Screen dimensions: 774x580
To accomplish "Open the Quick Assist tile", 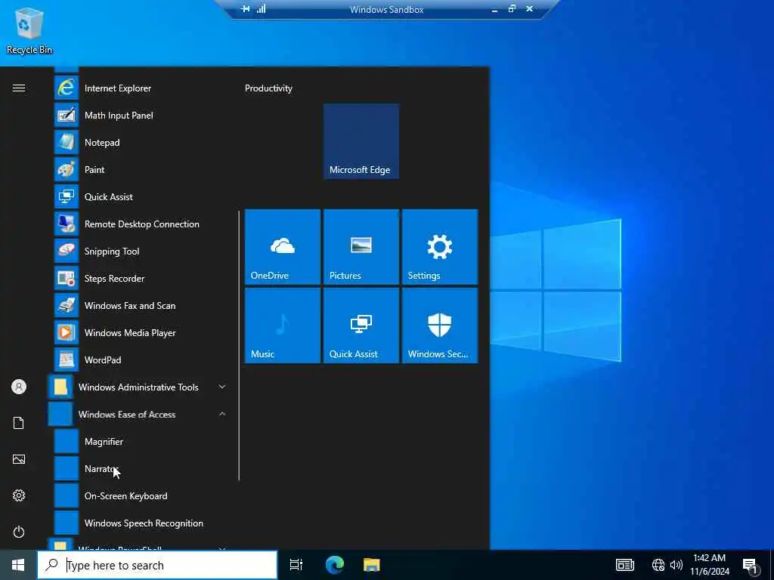I will point(361,325).
